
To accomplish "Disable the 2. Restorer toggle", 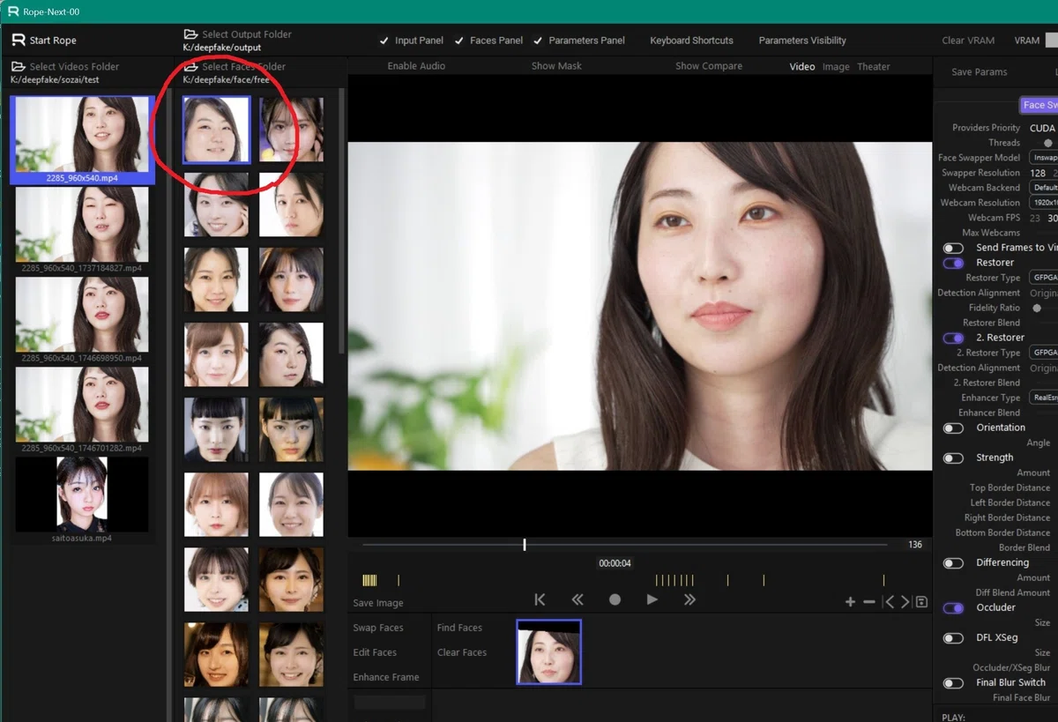I will click(x=953, y=338).
